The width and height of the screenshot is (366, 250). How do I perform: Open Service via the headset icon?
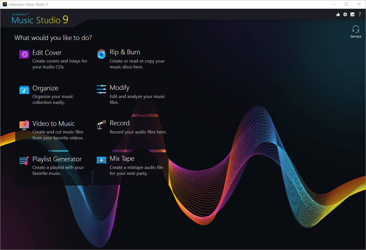tap(356, 29)
